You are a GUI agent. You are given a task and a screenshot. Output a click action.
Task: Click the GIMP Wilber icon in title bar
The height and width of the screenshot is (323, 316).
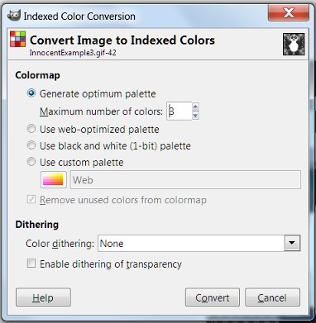tap(13, 16)
